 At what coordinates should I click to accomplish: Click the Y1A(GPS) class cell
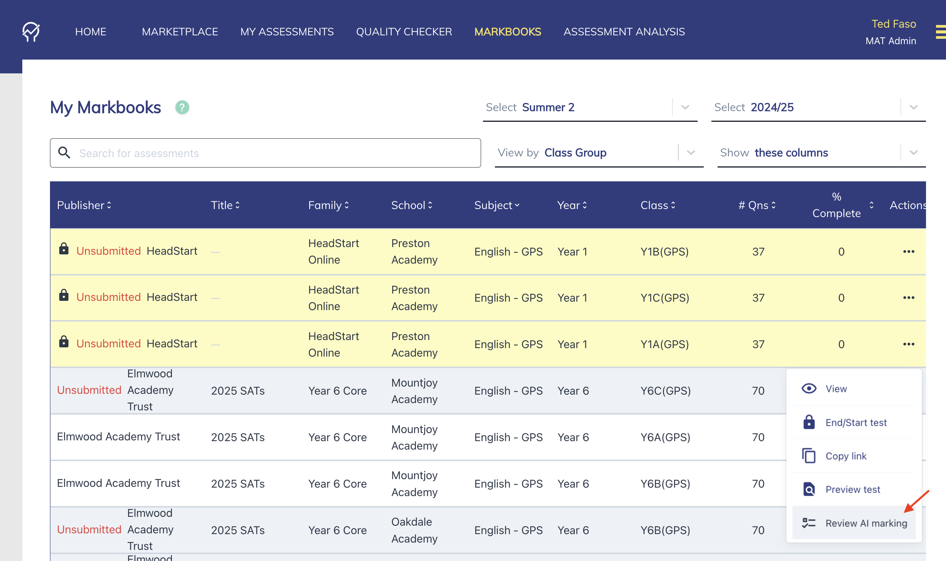point(665,344)
